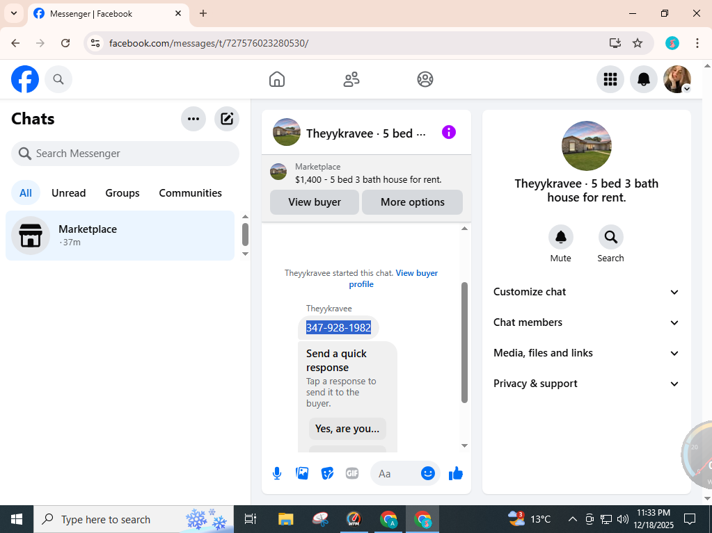Open the Facebook logo home link

click(x=25, y=79)
